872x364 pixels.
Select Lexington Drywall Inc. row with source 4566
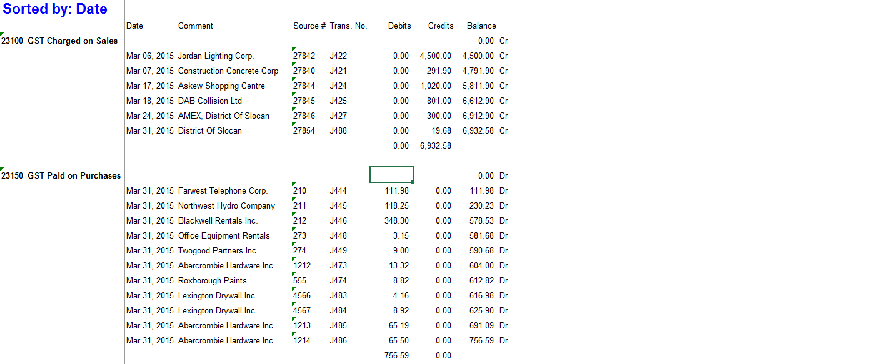(218, 295)
